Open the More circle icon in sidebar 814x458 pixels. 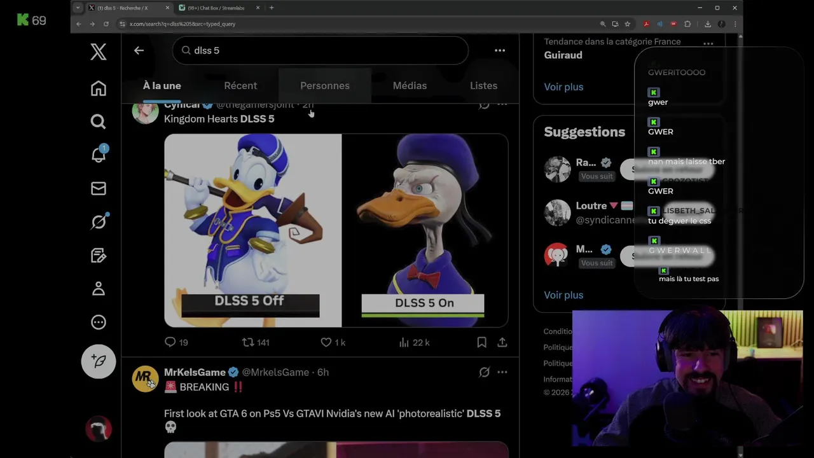pyautogui.click(x=98, y=323)
